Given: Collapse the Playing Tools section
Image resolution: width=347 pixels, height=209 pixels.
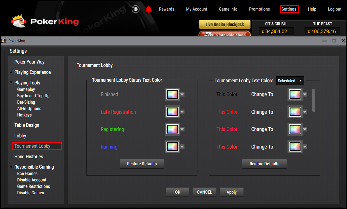Looking at the screenshot, I should click(x=11, y=82).
